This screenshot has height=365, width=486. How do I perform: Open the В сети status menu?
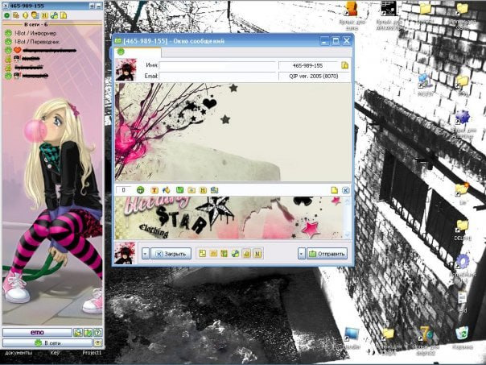(x=47, y=343)
